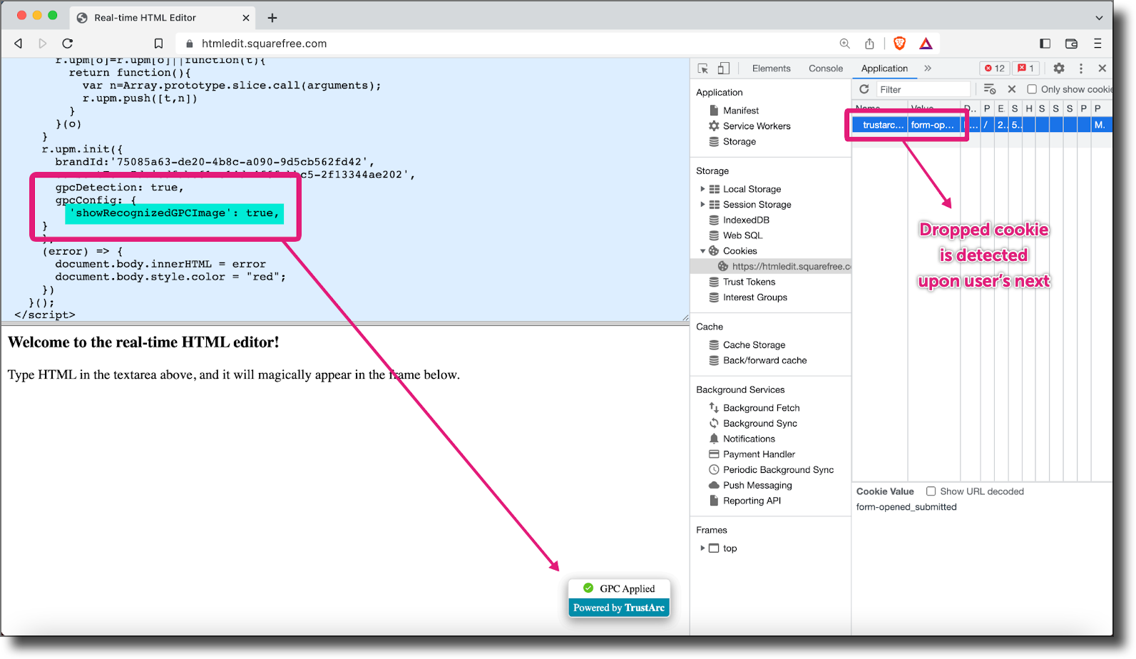Viewport: 1136px width, 659px height.
Task: Open the browser hamburger menu
Action: pyautogui.click(x=1097, y=44)
